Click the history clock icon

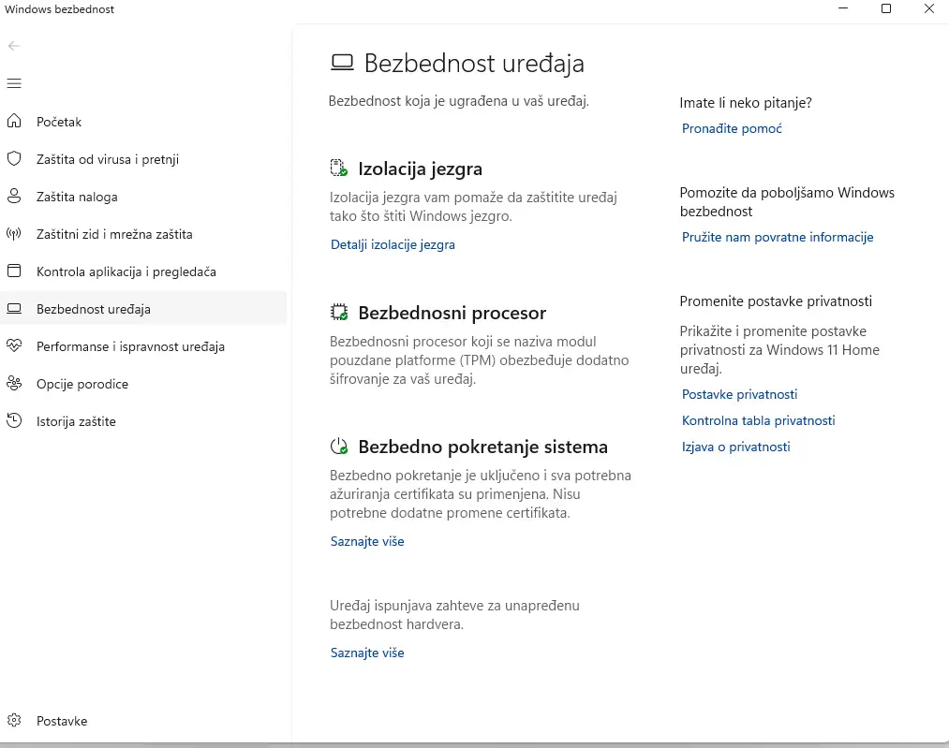tap(14, 421)
